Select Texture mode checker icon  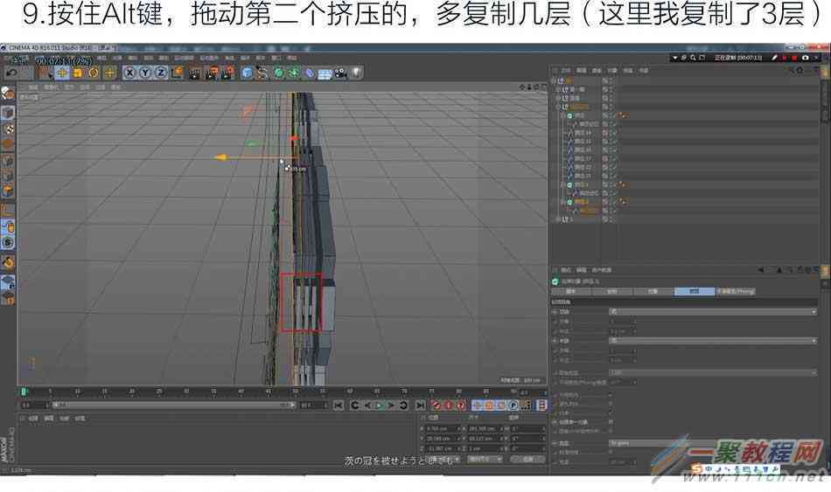[x=7, y=128]
